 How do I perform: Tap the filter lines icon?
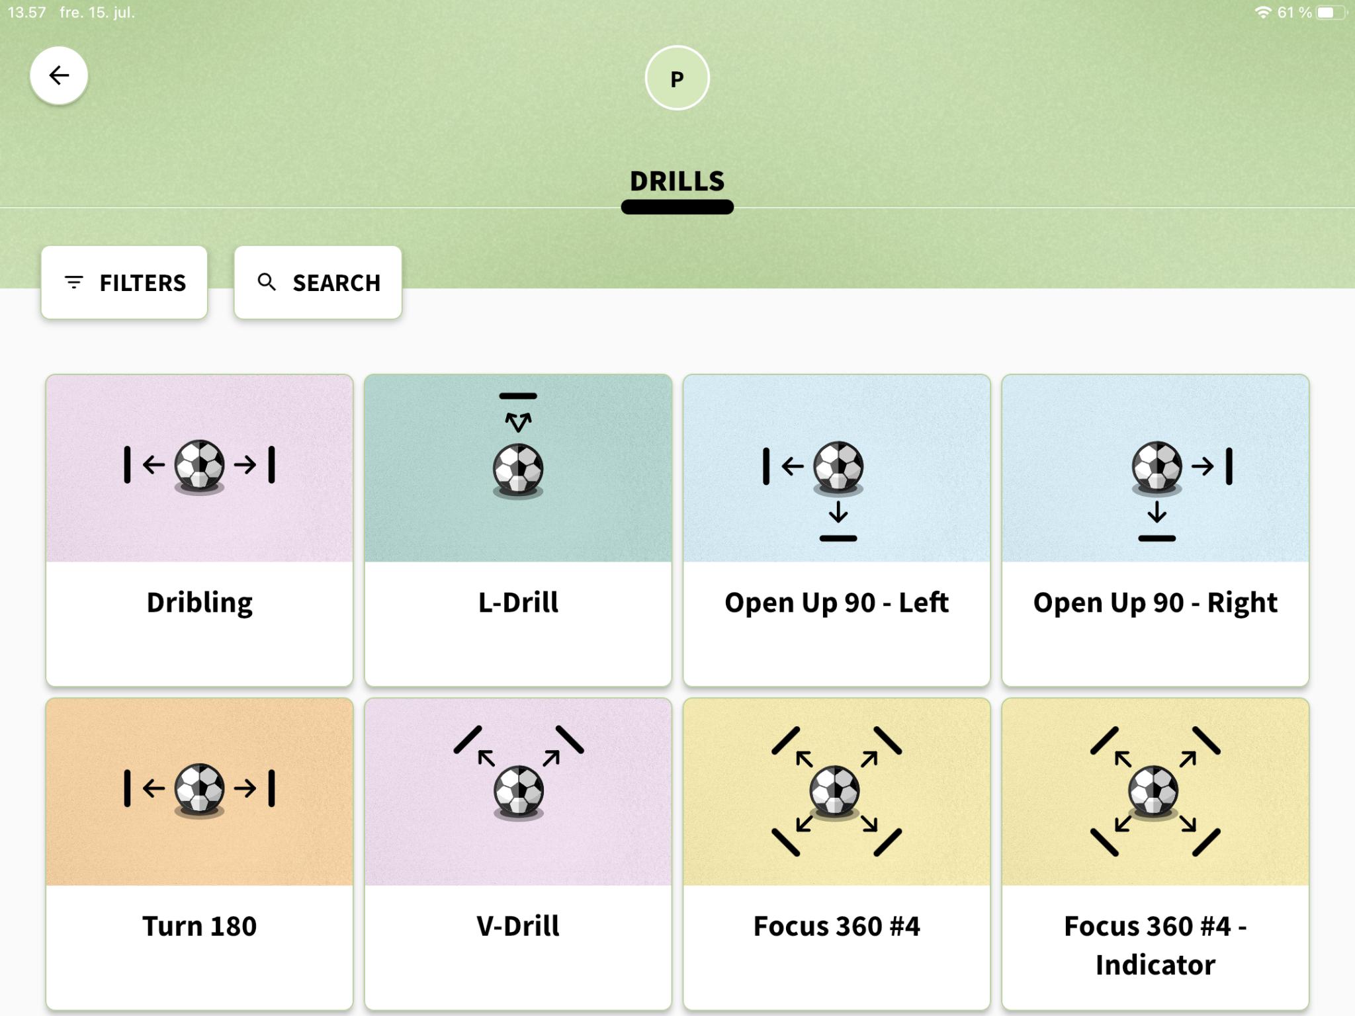(74, 282)
